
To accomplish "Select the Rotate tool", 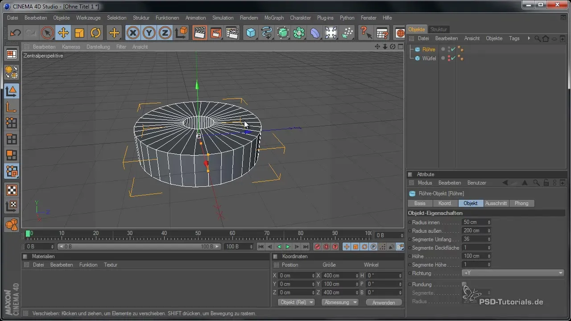I will [95, 33].
